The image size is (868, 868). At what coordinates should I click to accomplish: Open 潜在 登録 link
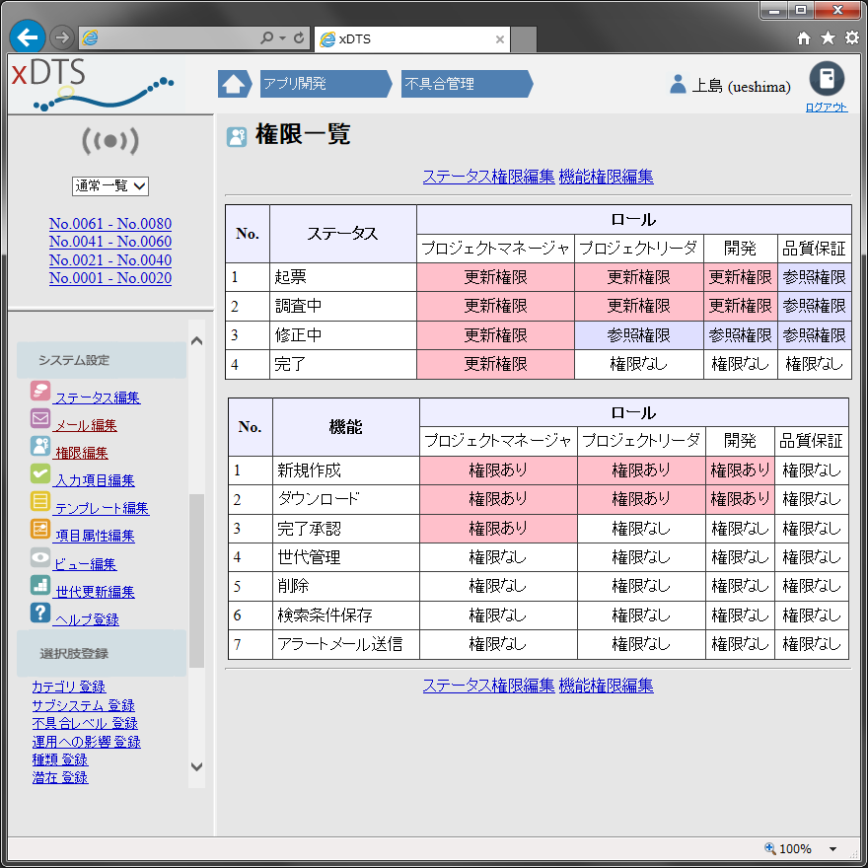(60, 778)
